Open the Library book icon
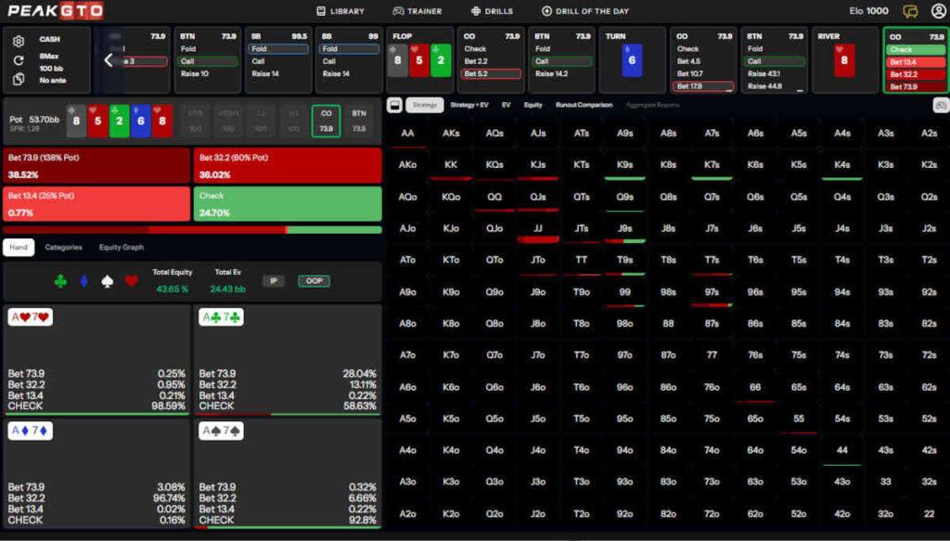 click(321, 11)
